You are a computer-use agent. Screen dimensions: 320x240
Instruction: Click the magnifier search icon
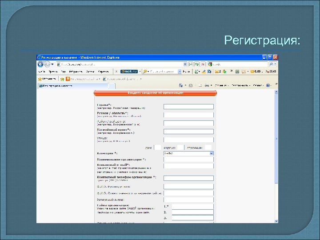click(271, 64)
